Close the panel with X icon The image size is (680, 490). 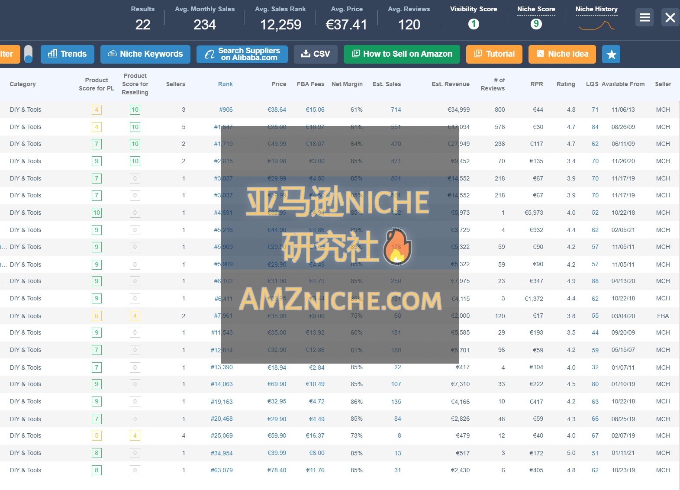670,17
